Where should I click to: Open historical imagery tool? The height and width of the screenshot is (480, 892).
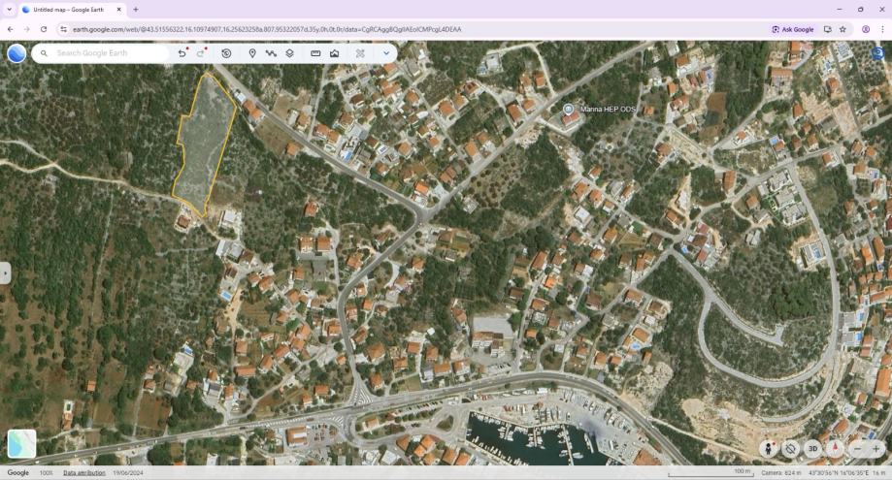pos(226,53)
